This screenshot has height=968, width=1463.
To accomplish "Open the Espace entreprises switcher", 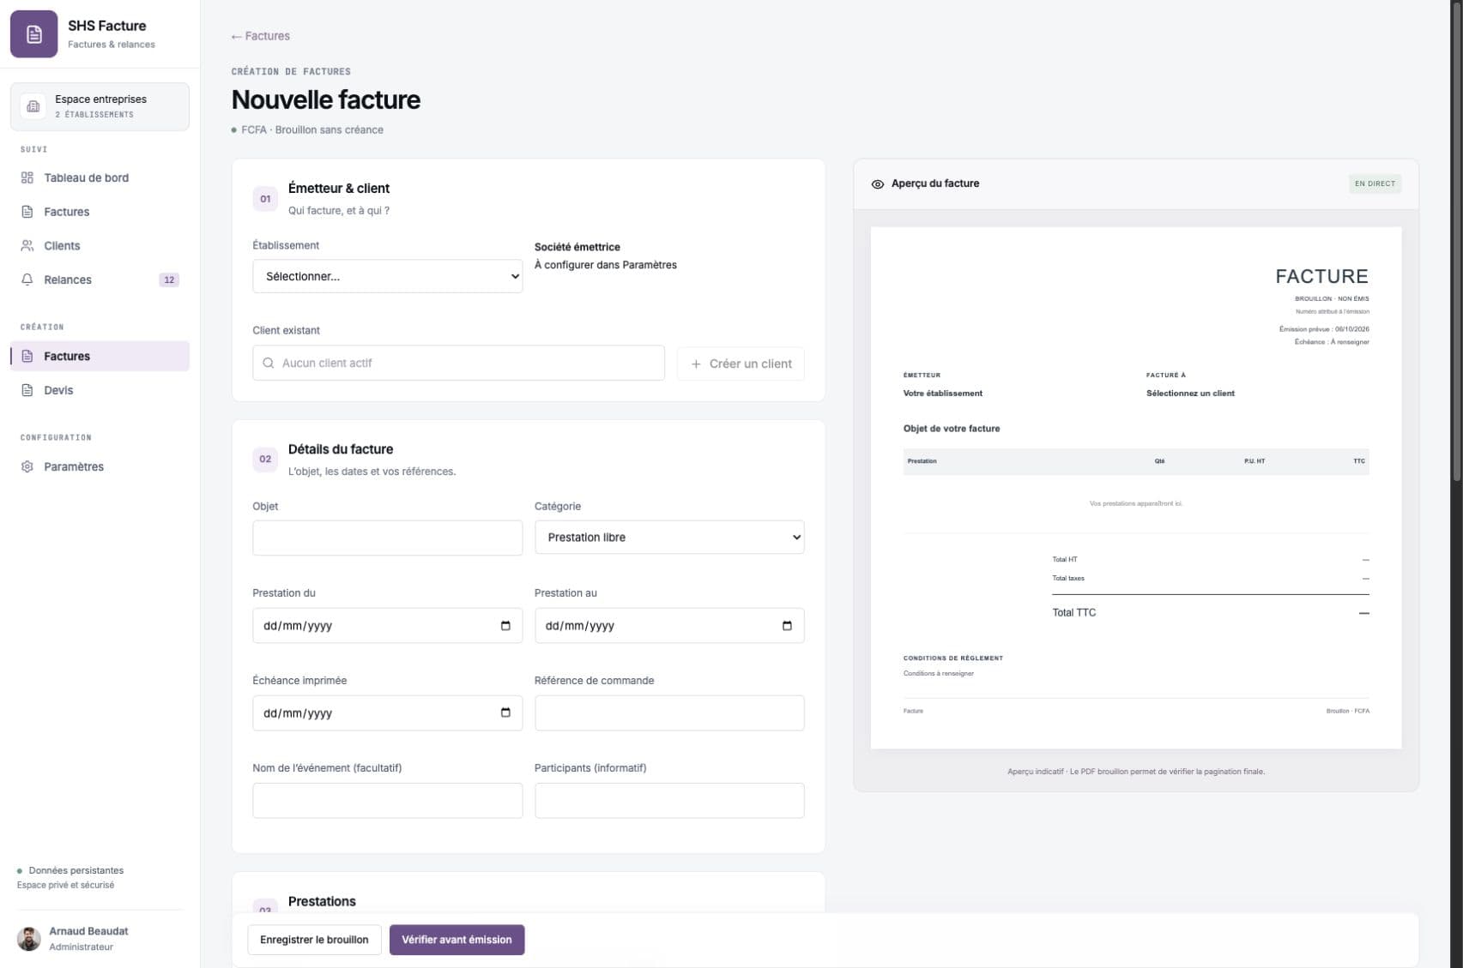I will point(100,106).
